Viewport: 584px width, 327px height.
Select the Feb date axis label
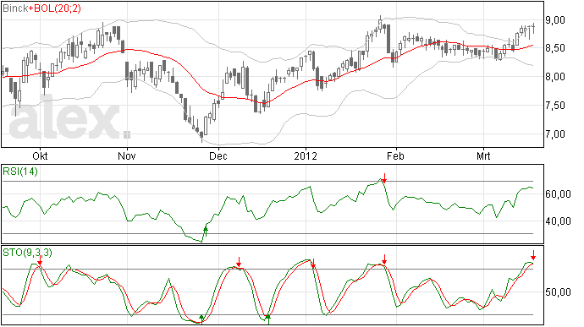click(395, 155)
